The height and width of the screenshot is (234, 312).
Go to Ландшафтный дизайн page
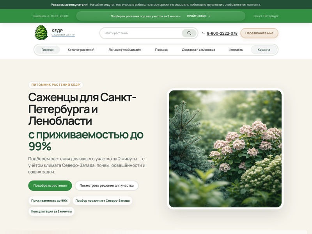click(124, 50)
